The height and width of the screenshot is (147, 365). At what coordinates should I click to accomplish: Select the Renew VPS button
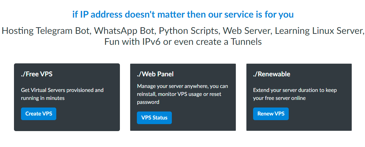(271, 114)
